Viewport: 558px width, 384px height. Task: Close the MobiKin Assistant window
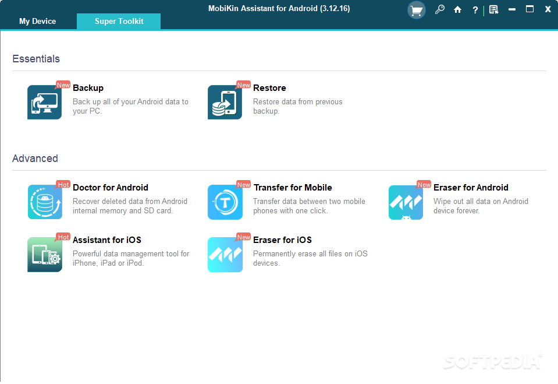pos(548,10)
